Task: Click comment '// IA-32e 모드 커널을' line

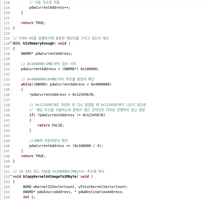Action: [59, 172]
